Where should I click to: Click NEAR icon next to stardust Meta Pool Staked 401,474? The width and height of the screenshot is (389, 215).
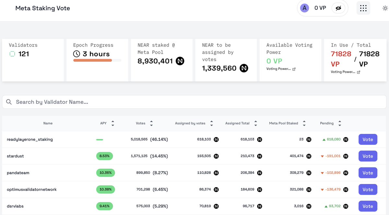tap(309, 156)
